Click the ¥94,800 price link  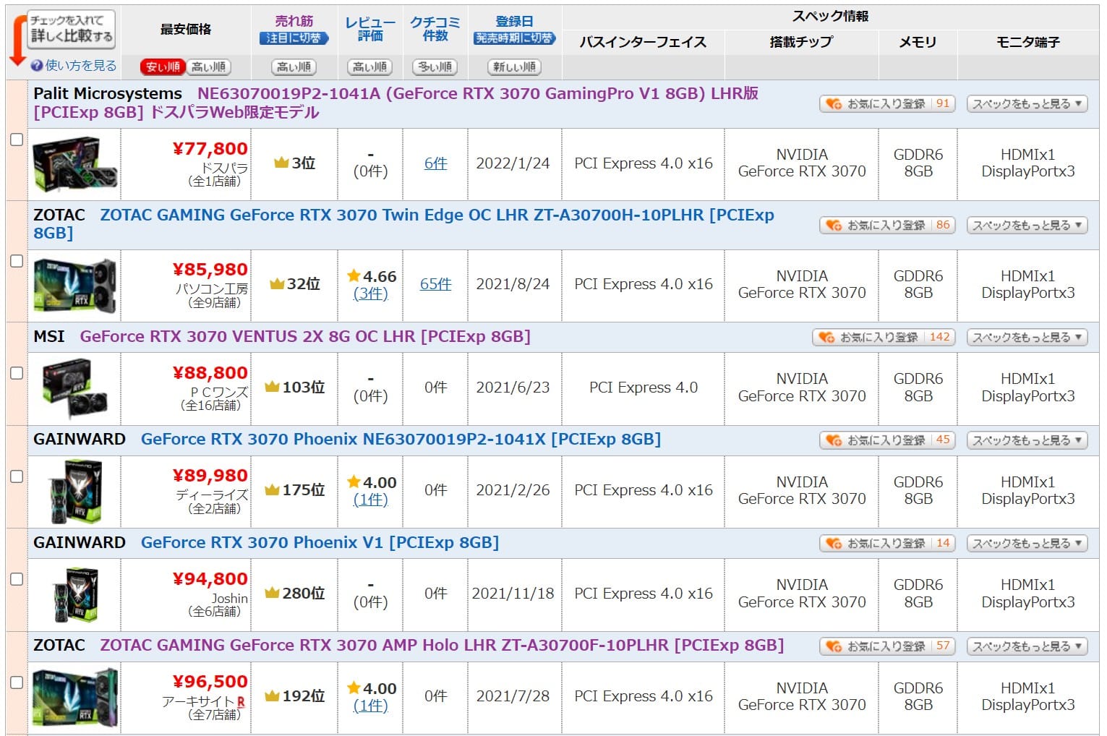pyautogui.click(x=210, y=579)
